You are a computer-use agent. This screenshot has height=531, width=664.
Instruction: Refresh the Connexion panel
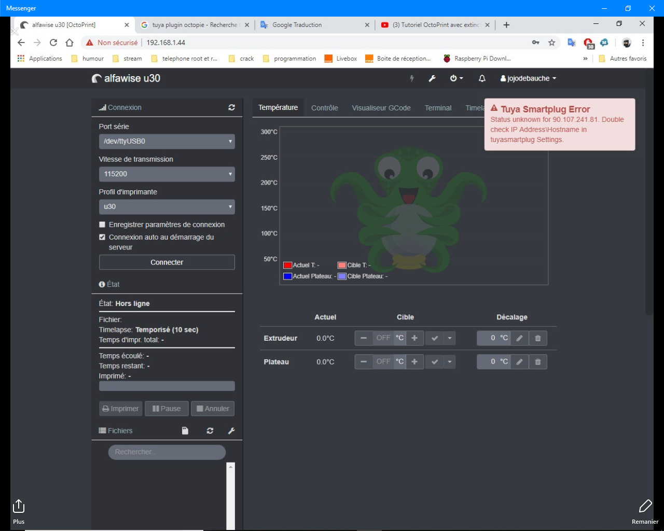pyautogui.click(x=231, y=107)
